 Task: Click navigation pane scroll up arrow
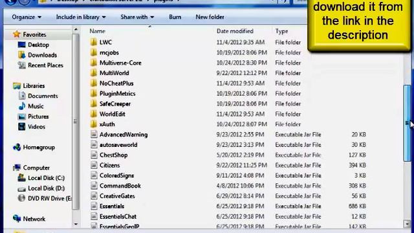tap(76, 30)
